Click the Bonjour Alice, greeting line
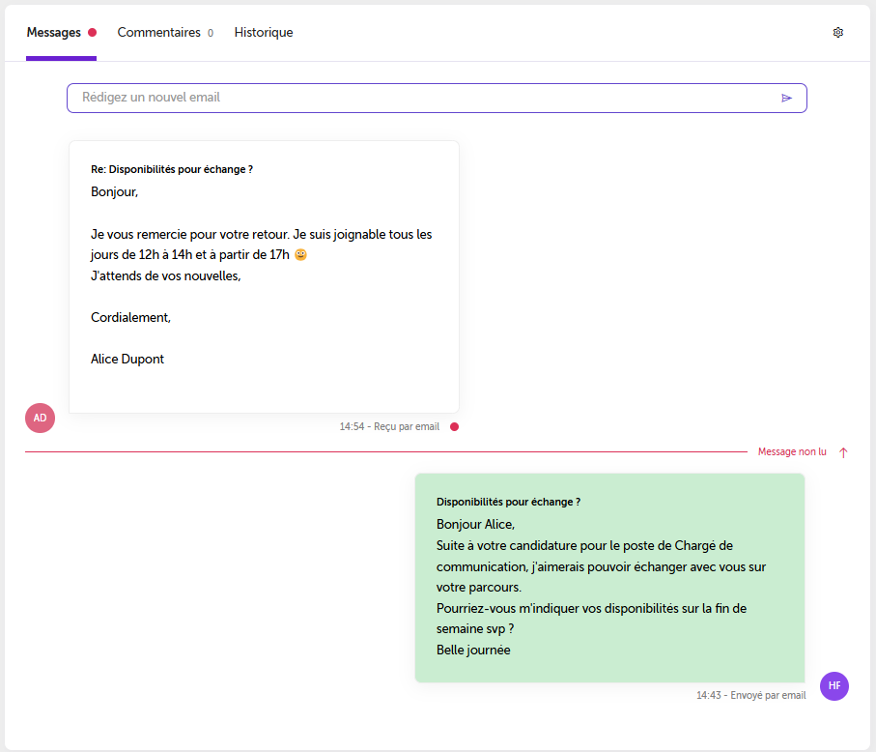 tap(475, 525)
